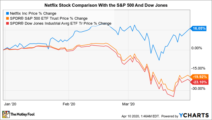This screenshot has width=212, height=120.
Task: Click the blue Netflix legend color square
Action: (8, 14)
